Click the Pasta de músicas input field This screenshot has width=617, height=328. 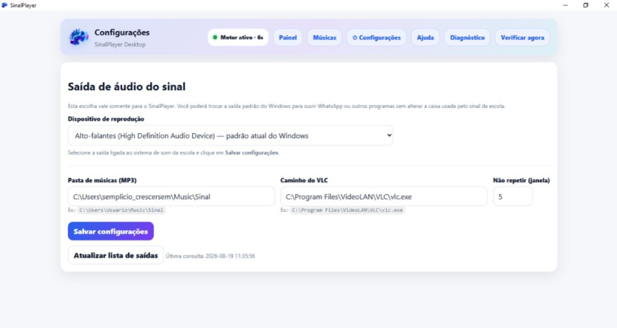point(171,197)
